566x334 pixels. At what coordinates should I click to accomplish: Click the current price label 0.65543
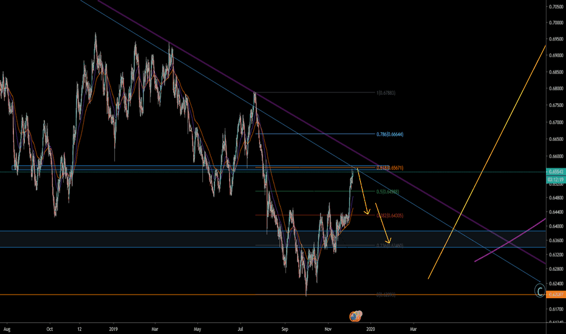pyautogui.click(x=555, y=173)
